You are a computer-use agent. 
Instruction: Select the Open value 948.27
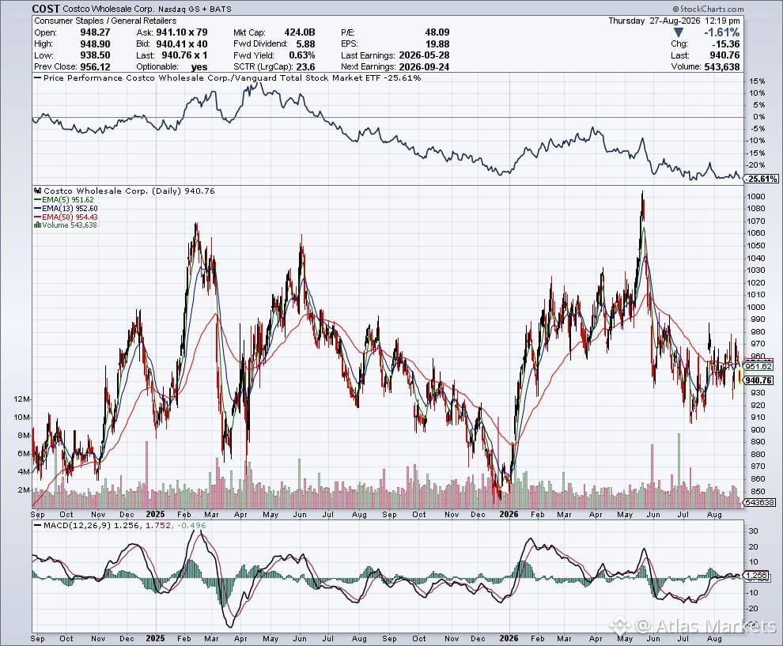click(x=96, y=32)
